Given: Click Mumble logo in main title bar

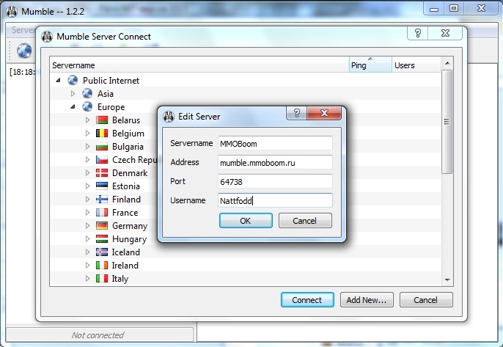Looking at the screenshot, I should [12, 11].
